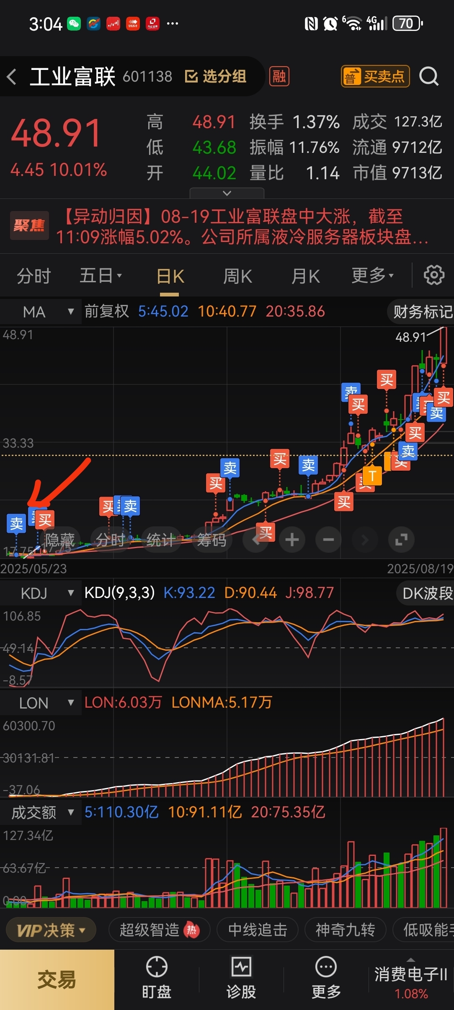Toggle 财务标记 financial markers
The height and width of the screenshot is (1010, 454).
tap(421, 312)
